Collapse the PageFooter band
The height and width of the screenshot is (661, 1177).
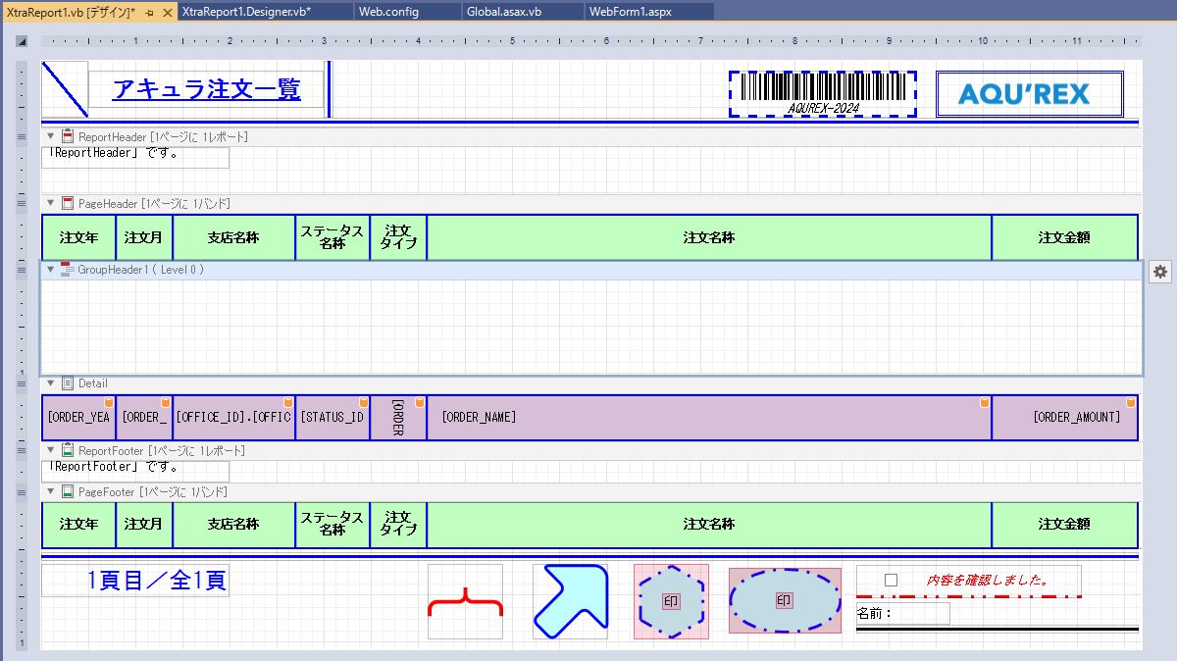point(51,491)
